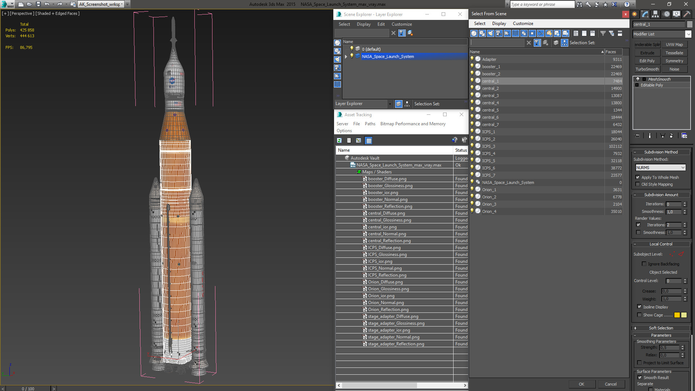Open the Utilities hammer panel tab
The width and height of the screenshot is (695, 391).
click(x=687, y=14)
